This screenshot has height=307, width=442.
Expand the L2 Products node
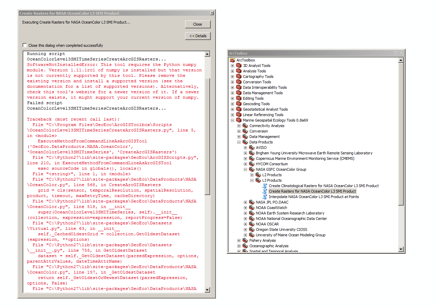coord(252,175)
